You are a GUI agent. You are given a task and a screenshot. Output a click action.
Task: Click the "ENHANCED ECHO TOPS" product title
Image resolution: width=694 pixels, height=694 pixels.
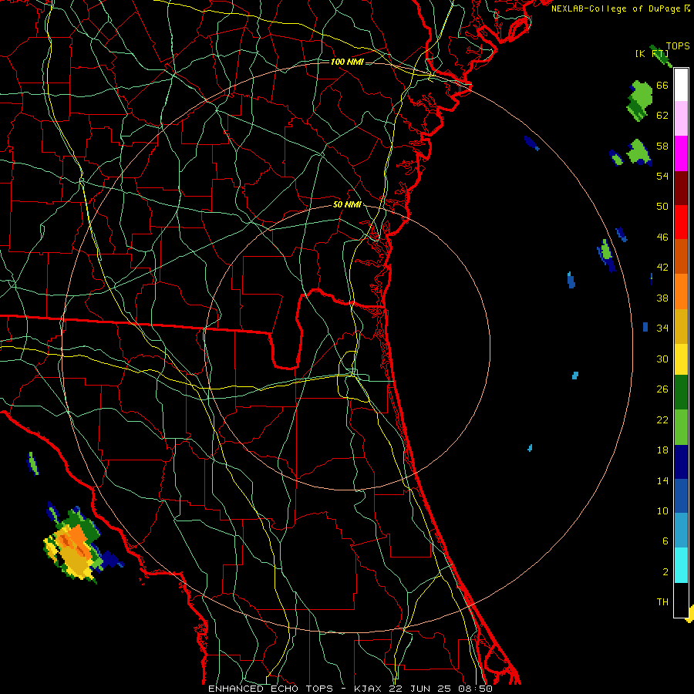click(271, 689)
